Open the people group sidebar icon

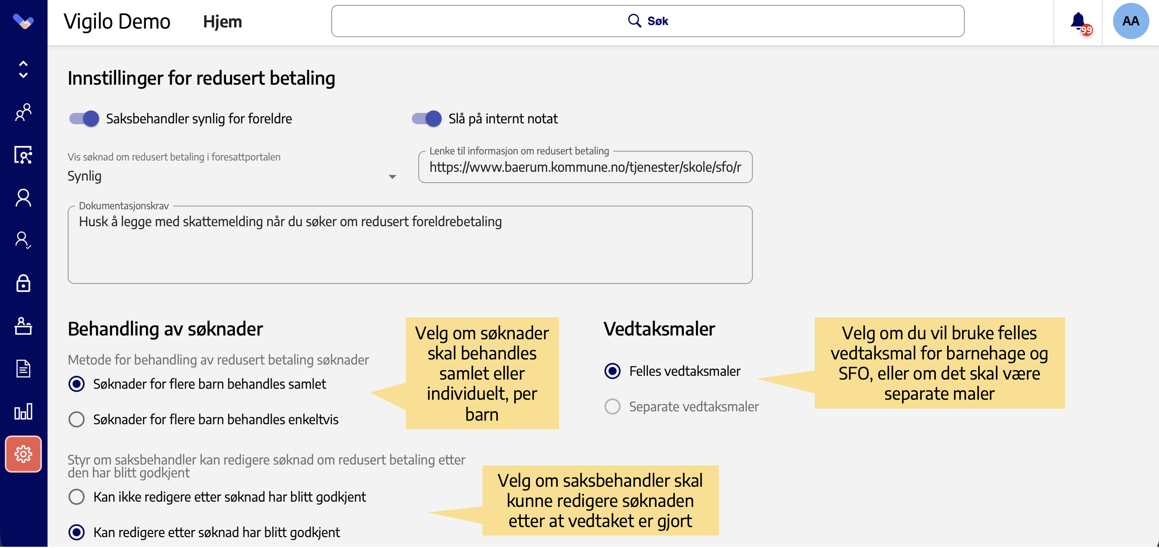(23, 112)
